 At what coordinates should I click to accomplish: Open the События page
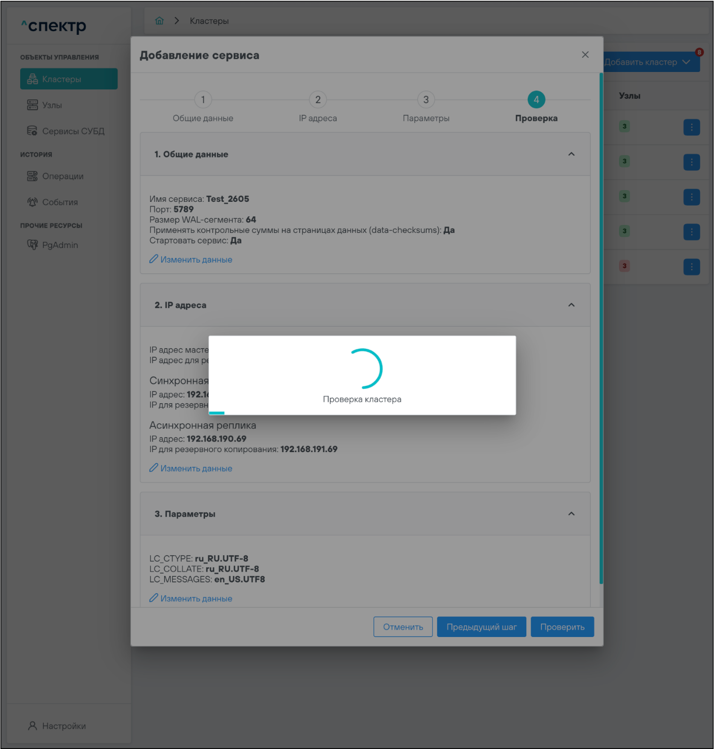tap(60, 202)
